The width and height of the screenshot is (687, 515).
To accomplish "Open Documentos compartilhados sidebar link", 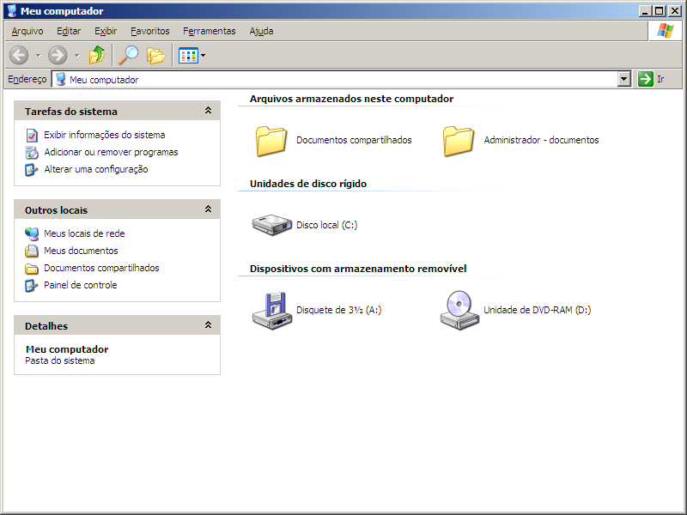I will [x=101, y=268].
